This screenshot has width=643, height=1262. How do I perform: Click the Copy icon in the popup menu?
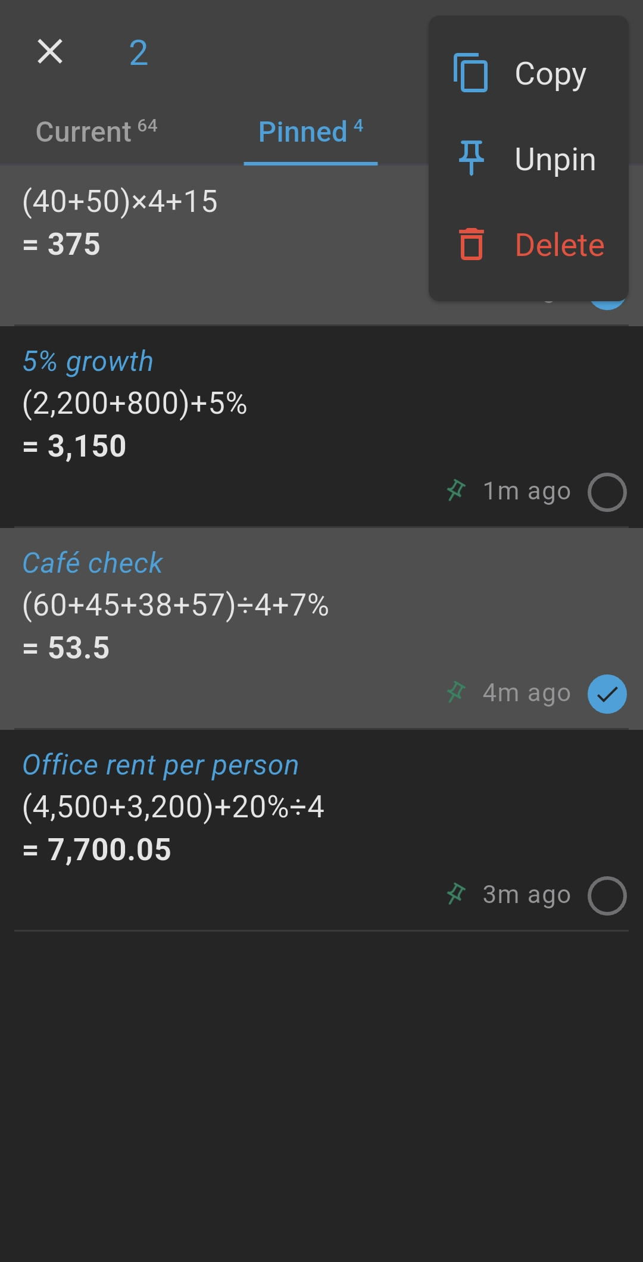click(x=471, y=73)
